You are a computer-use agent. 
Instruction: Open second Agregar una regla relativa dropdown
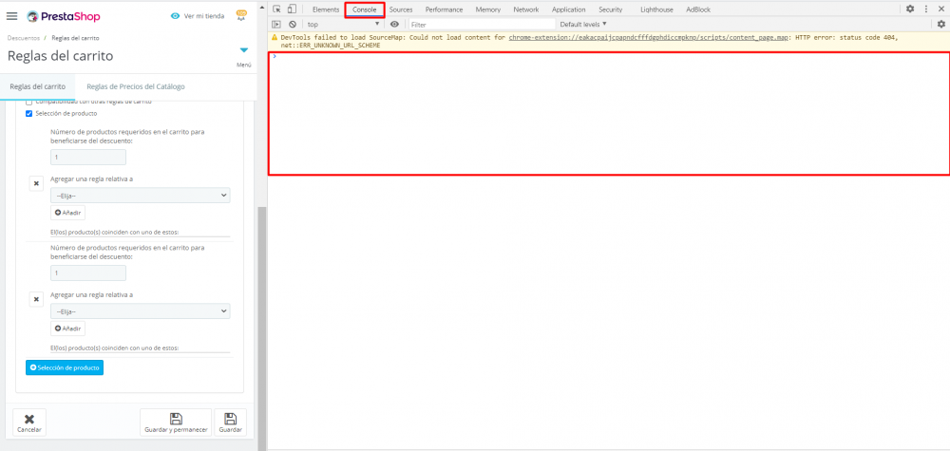point(140,311)
